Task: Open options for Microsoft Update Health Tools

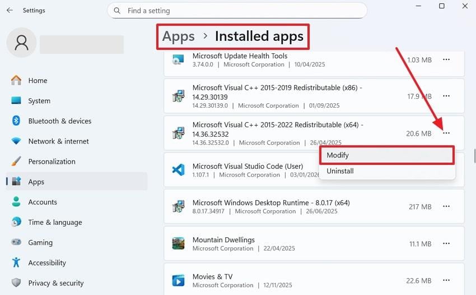Action: 446,59
